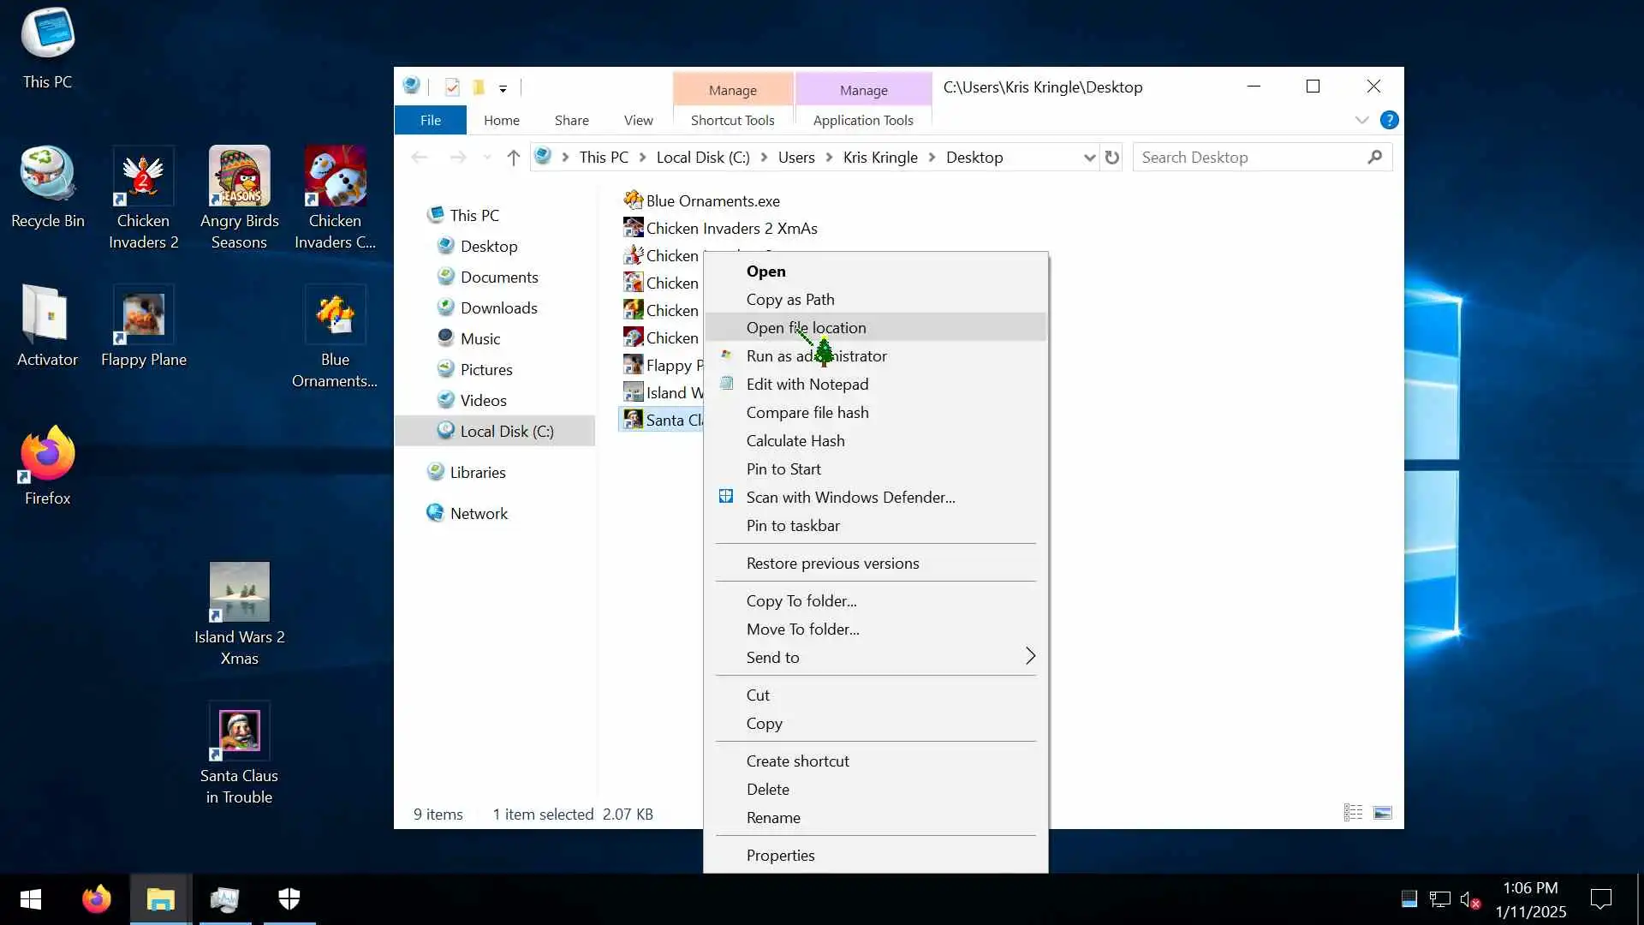1644x925 pixels.
Task: Click the Windows Security shield taskbar icon
Action: click(x=289, y=898)
